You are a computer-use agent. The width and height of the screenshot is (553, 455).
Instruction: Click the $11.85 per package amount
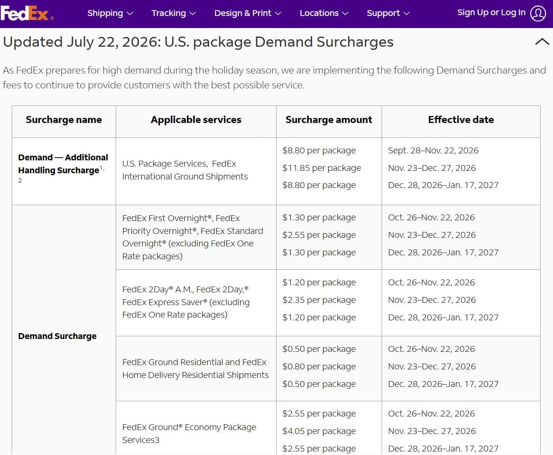click(x=322, y=168)
